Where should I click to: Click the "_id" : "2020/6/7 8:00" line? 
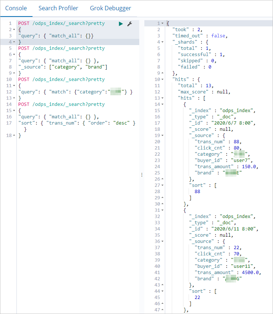pyautogui.click(x=222, y=123)
